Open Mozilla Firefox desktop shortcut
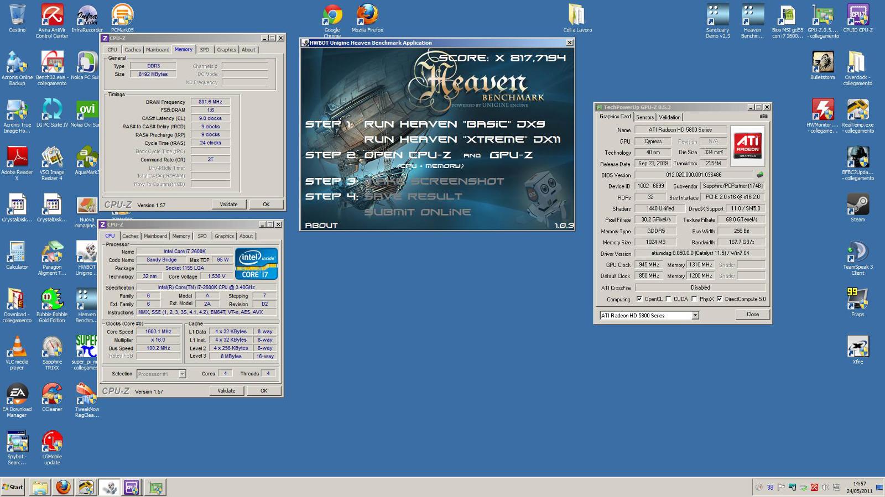 [367, 18]
